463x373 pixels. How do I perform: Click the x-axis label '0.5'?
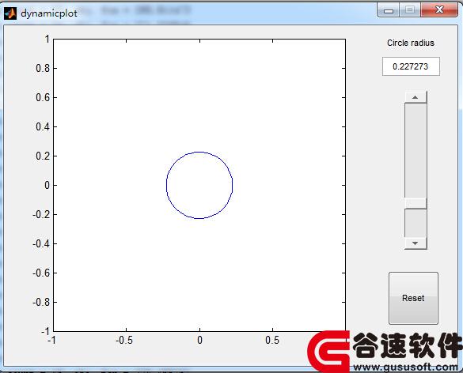(x=272, y=340)
